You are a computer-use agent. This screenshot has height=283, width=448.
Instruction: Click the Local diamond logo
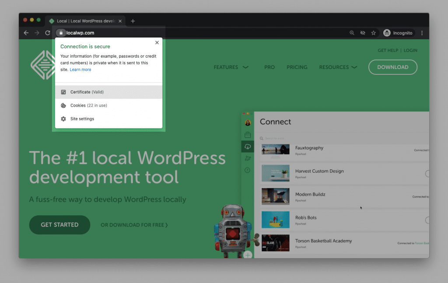(43, 65)
